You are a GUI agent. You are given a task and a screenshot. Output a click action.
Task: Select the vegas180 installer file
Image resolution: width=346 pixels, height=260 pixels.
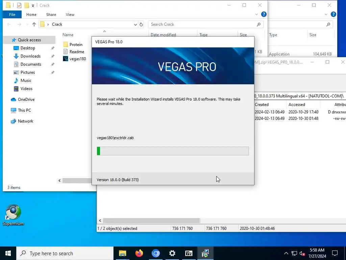point(77,59)
